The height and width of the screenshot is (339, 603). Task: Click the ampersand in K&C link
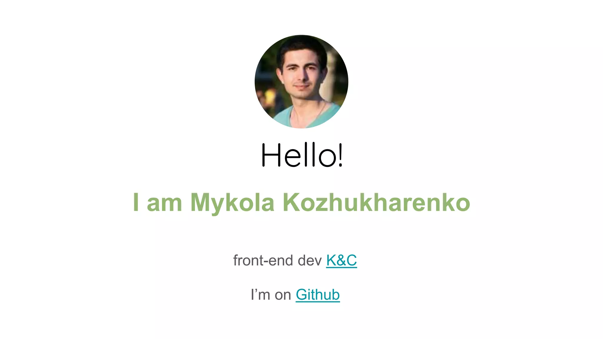click(x=341, y=260)
